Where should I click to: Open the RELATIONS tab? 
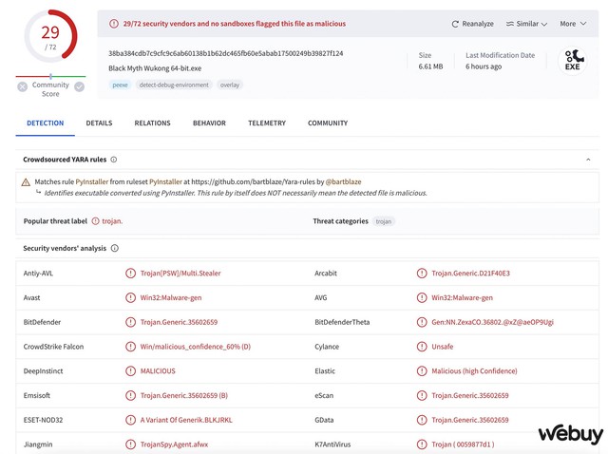(x=152, y=123)
